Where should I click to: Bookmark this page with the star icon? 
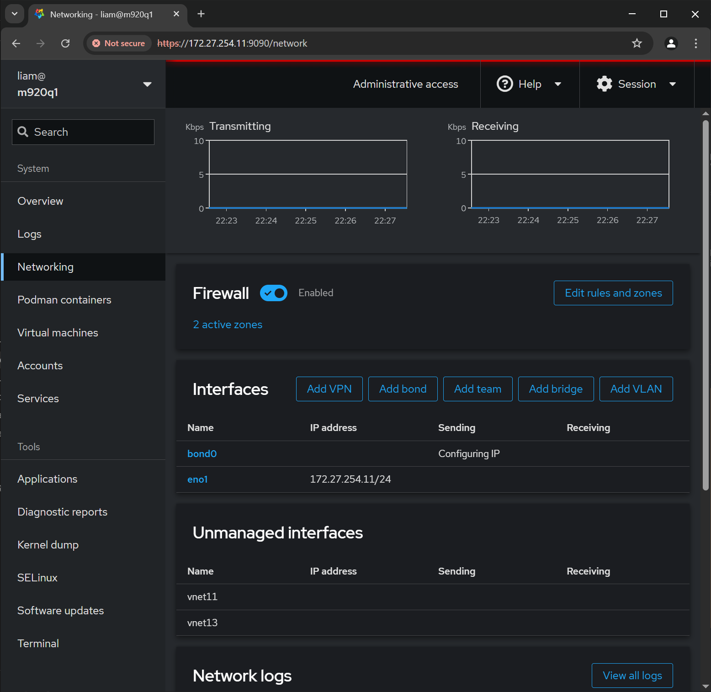point(637,43)
